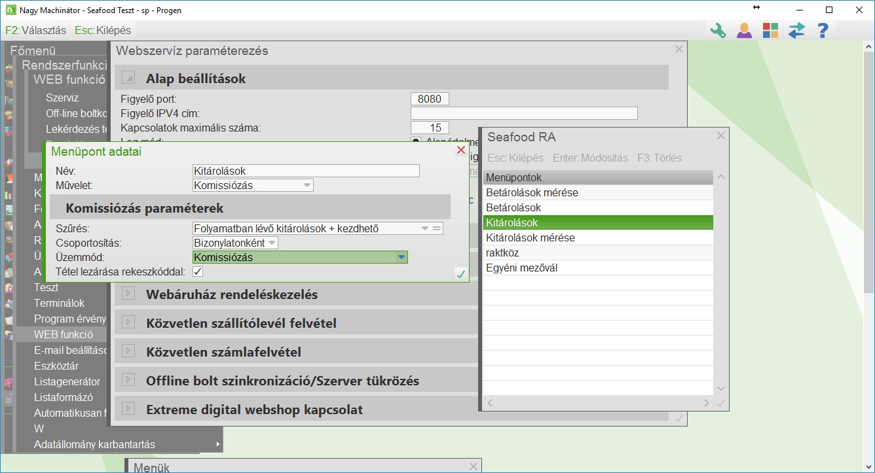Open Program érvény menu entry

click(70, 319)
